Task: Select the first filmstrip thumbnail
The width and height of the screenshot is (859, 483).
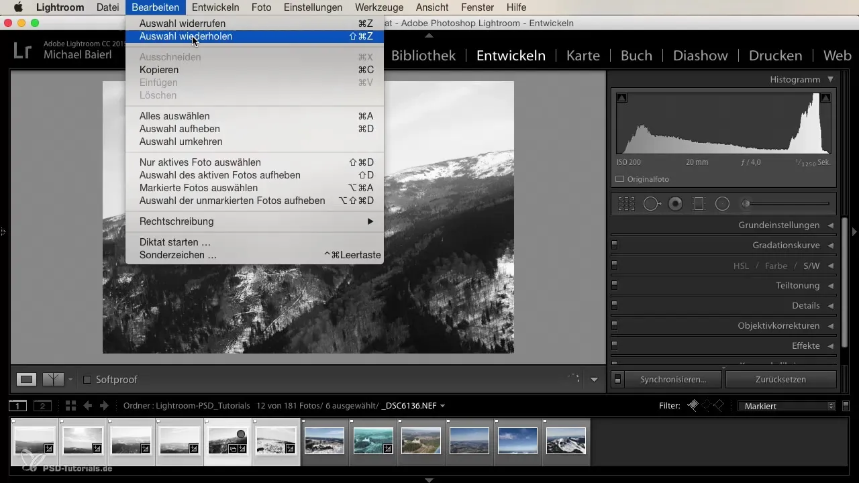Action: coord(35,441)
